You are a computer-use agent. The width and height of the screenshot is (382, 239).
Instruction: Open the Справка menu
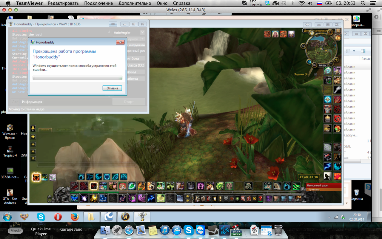point(181,3)
